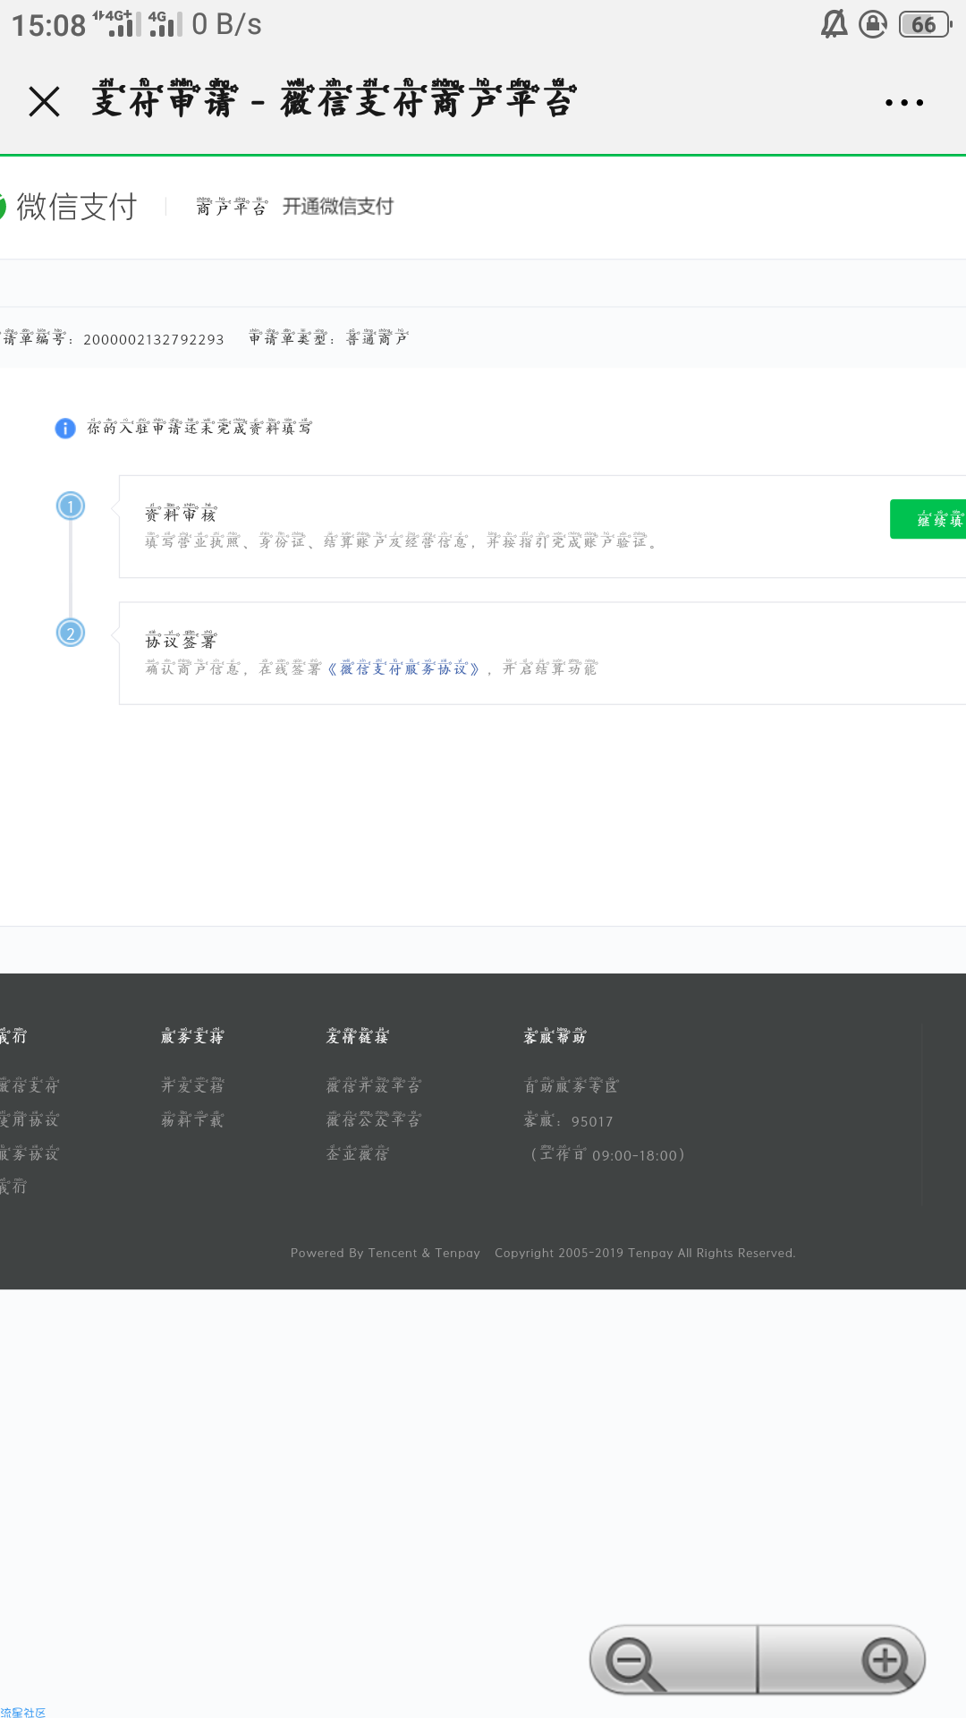The height and width of the screenshot is (1718, 966).
Task: Click the working hours 09:00-18:00 text
Action: [x=608, y=1154]
